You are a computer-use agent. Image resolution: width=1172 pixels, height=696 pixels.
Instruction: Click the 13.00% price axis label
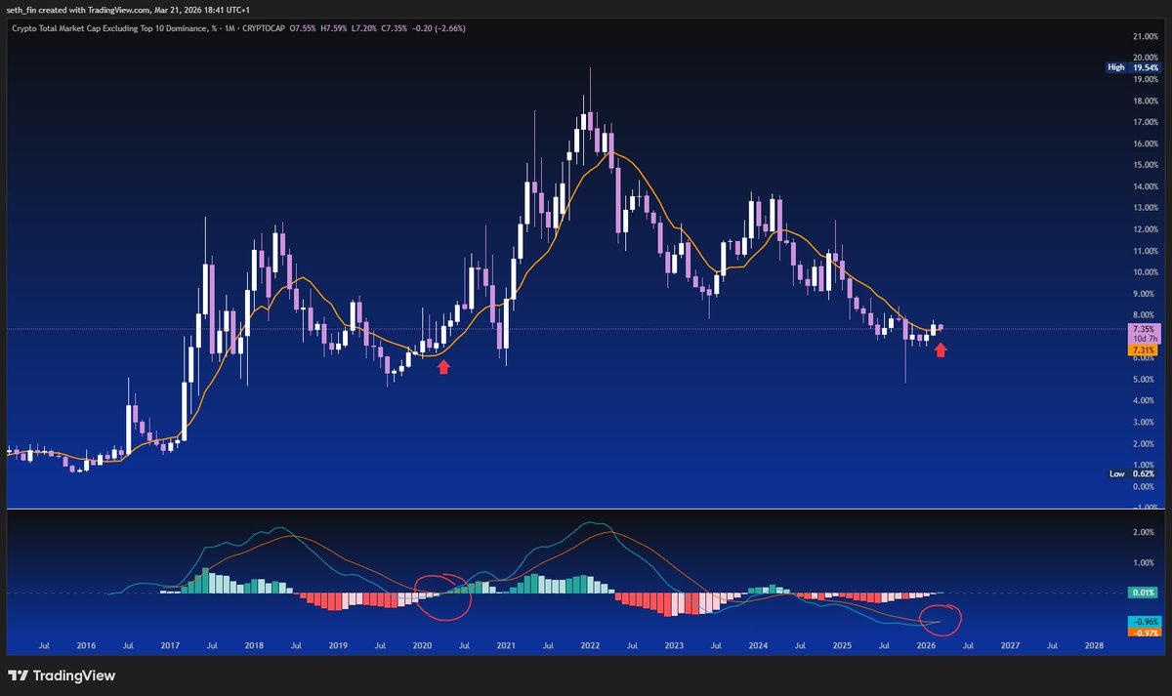(1144, 208)
